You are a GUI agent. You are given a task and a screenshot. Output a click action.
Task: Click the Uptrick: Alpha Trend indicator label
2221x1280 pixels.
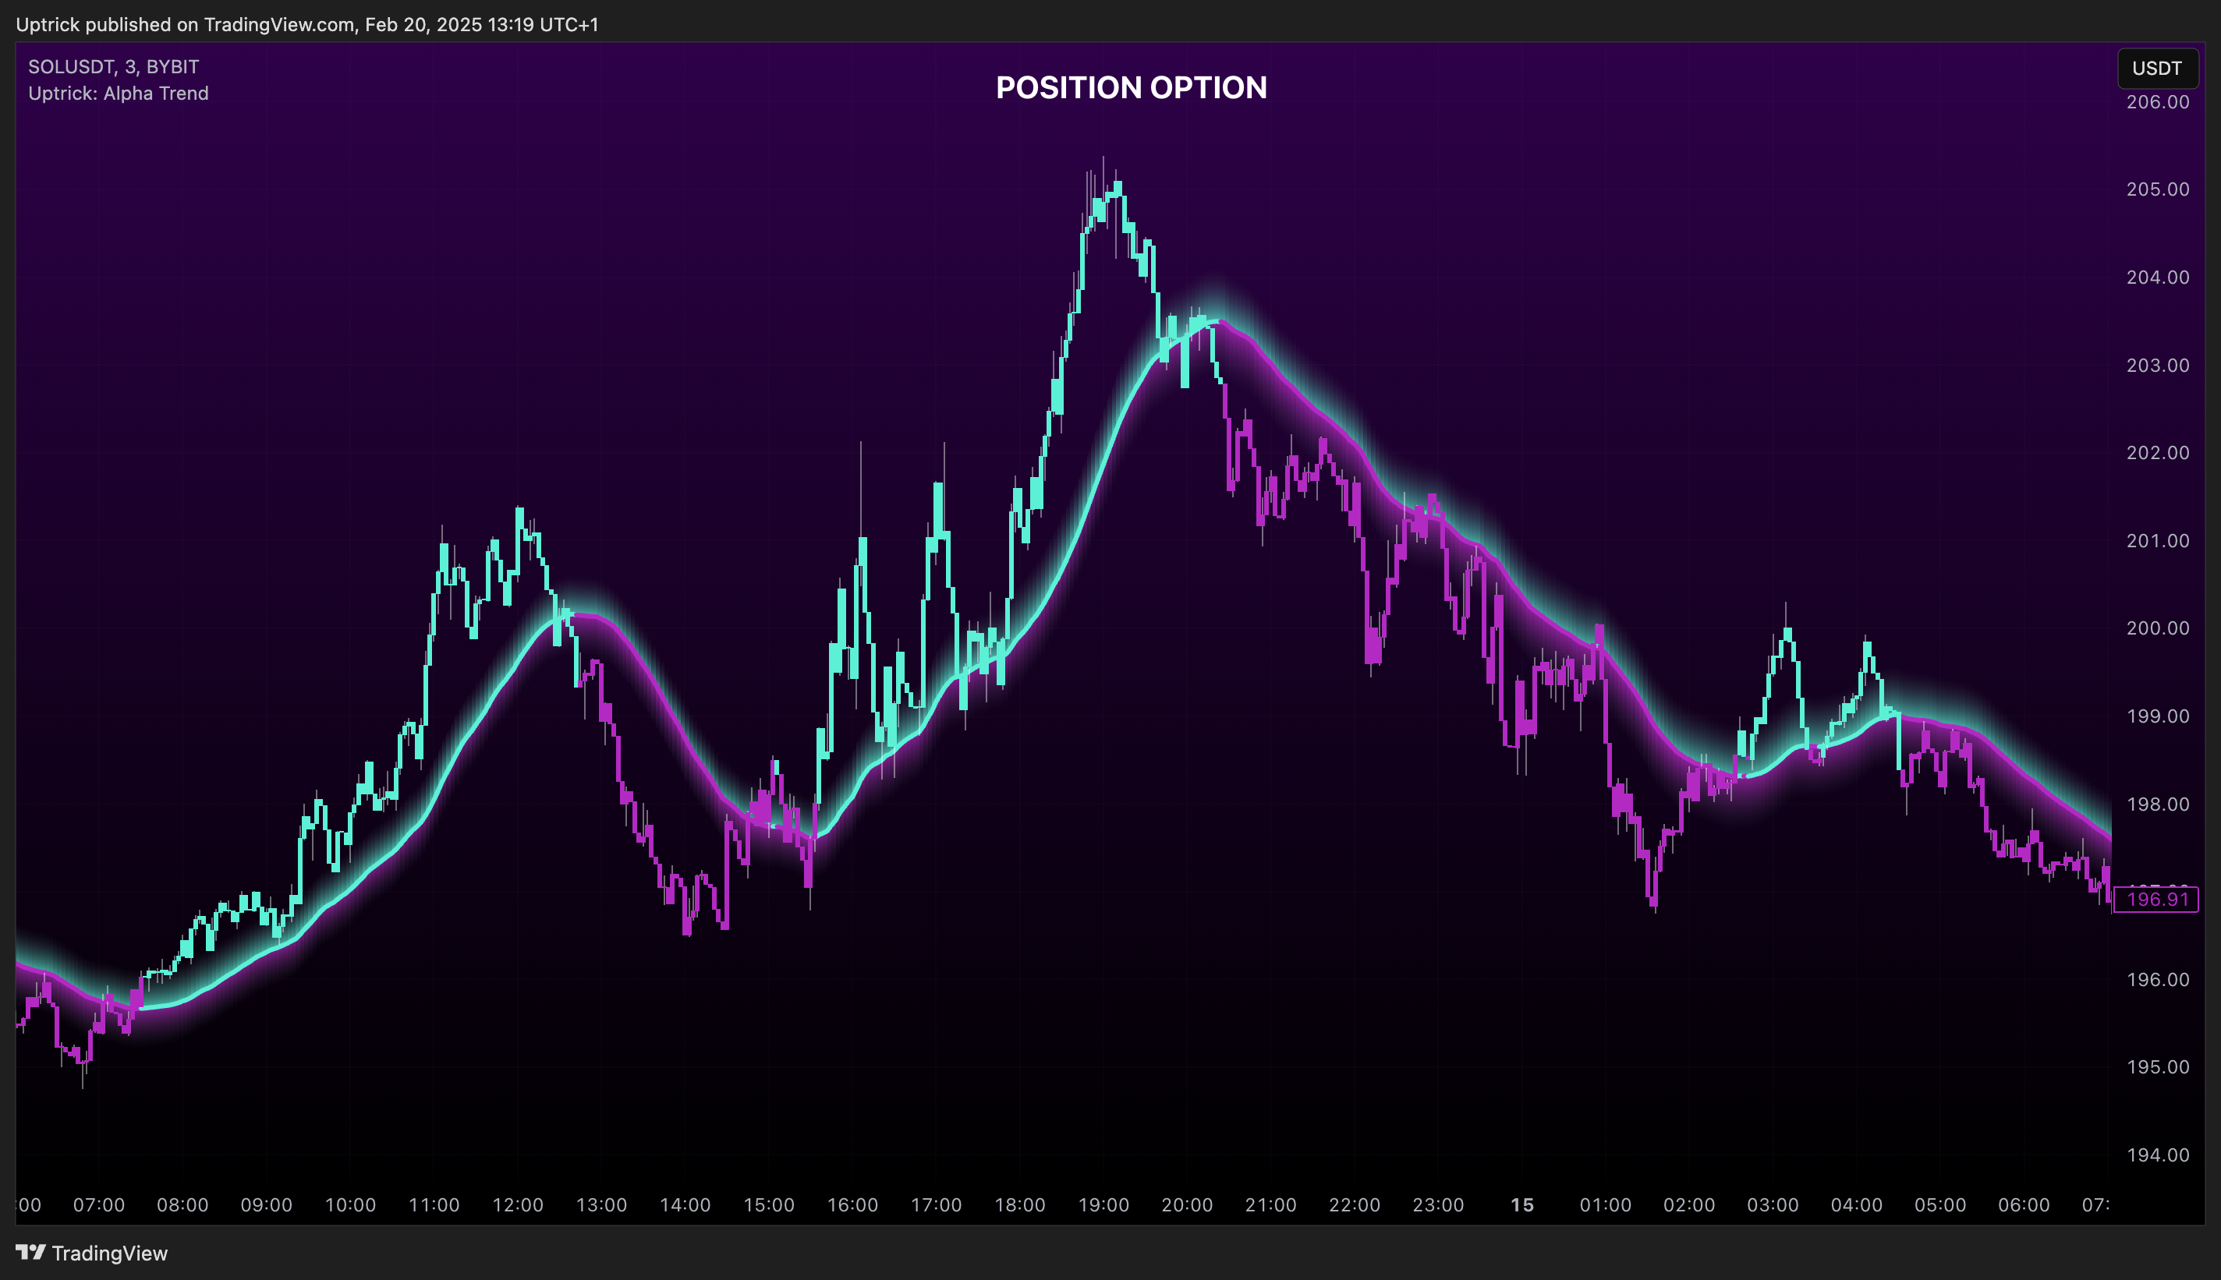(118, 94)
